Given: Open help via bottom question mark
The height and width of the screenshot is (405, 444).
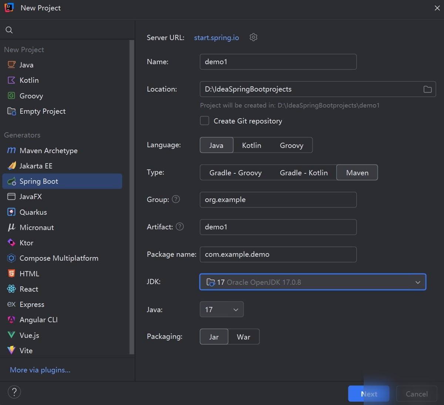Looking at the screenshot, I should (x=14, y=392).
